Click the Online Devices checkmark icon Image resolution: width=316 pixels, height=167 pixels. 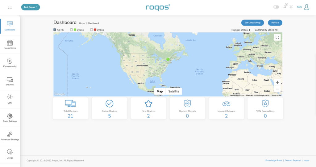(110, 104)
